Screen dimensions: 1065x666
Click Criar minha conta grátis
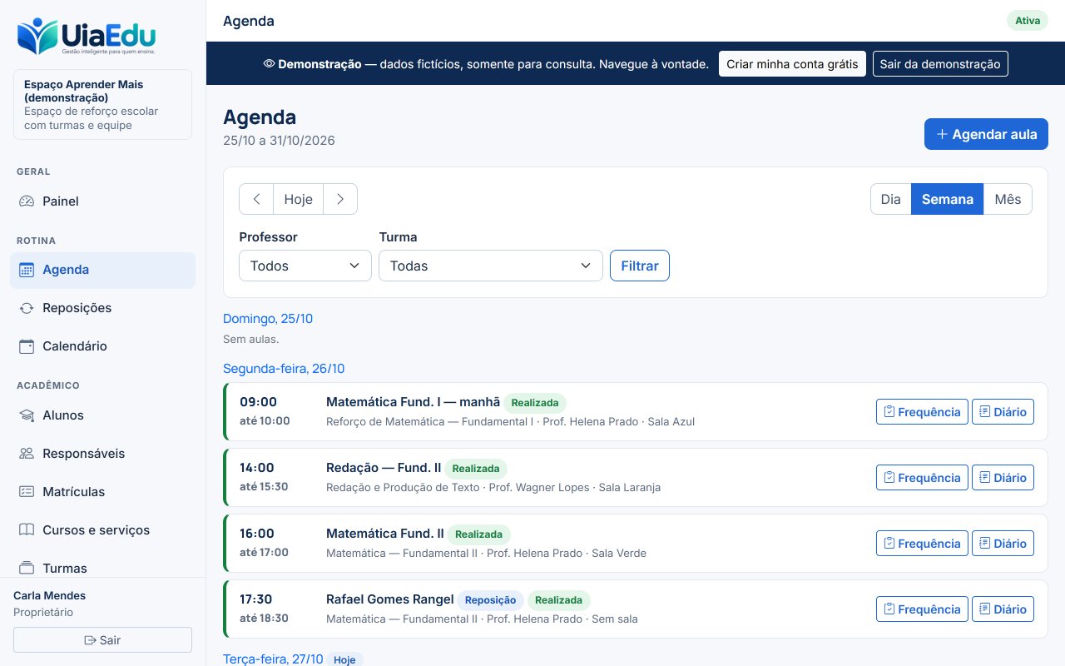tap(792, 64)
